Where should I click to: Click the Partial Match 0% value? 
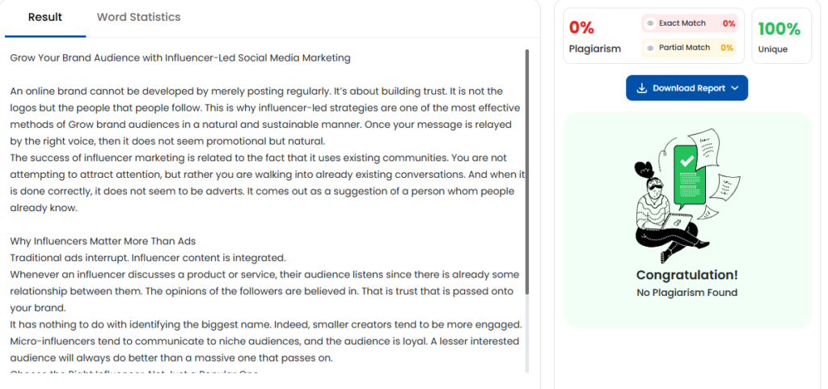coord(727,48)
